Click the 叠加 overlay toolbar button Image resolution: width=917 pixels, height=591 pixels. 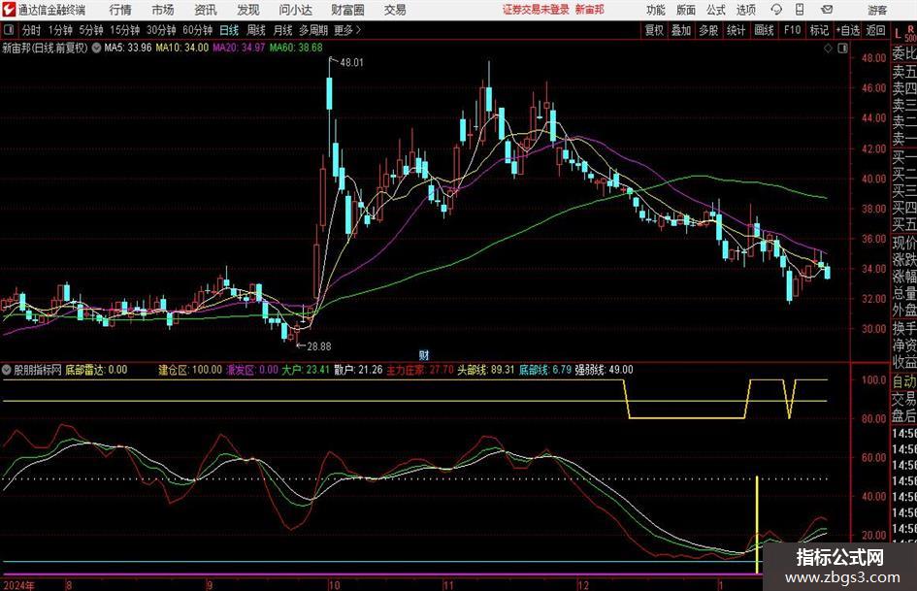coord(681,30)
